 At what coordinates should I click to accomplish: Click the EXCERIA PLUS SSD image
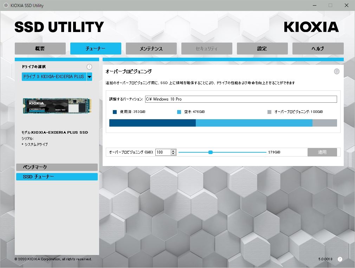coord(57,106)
